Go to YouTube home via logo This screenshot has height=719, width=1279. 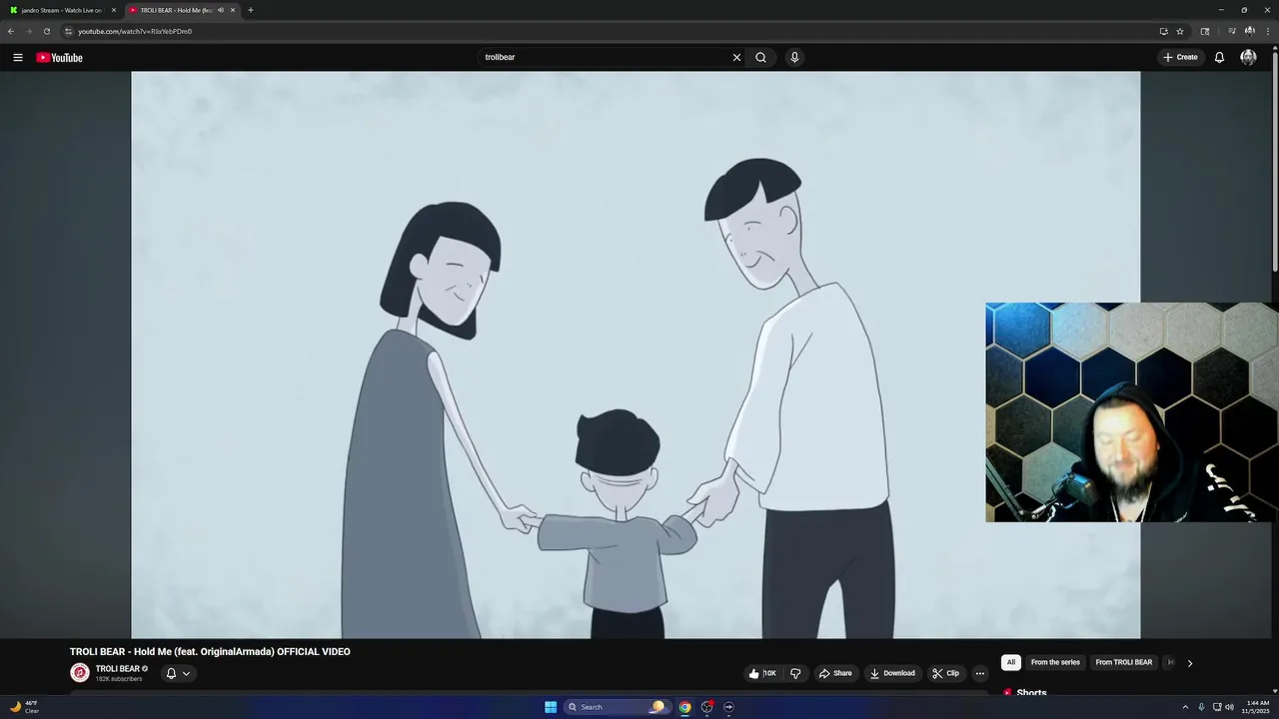(59, 57)
